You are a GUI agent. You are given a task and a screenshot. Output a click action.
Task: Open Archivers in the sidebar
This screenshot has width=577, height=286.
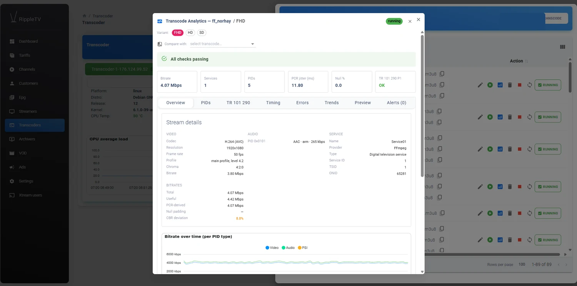35,139
